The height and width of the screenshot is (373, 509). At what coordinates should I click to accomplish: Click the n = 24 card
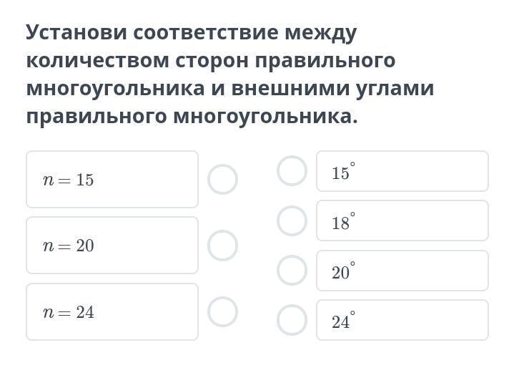click(112, 311)
